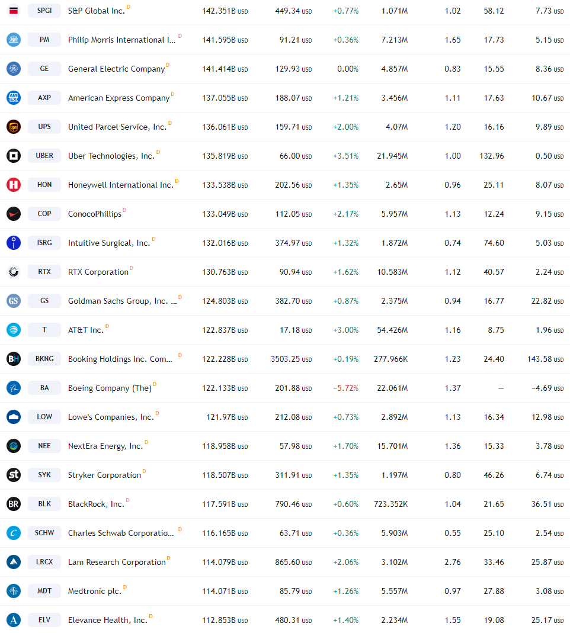Click Lam Research relative volume 2.76
Screen dimensions: 570x633
pos(453,562)
